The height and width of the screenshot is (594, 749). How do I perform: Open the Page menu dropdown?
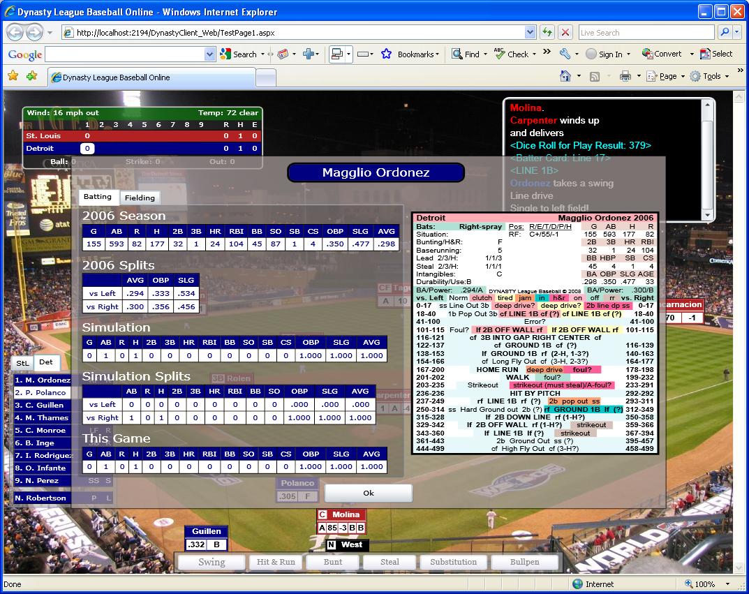pos(667,76)
